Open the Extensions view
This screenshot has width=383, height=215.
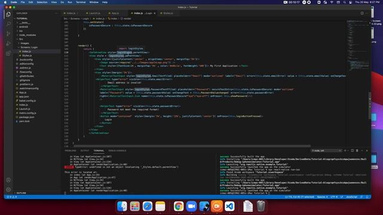click(8, 53)
